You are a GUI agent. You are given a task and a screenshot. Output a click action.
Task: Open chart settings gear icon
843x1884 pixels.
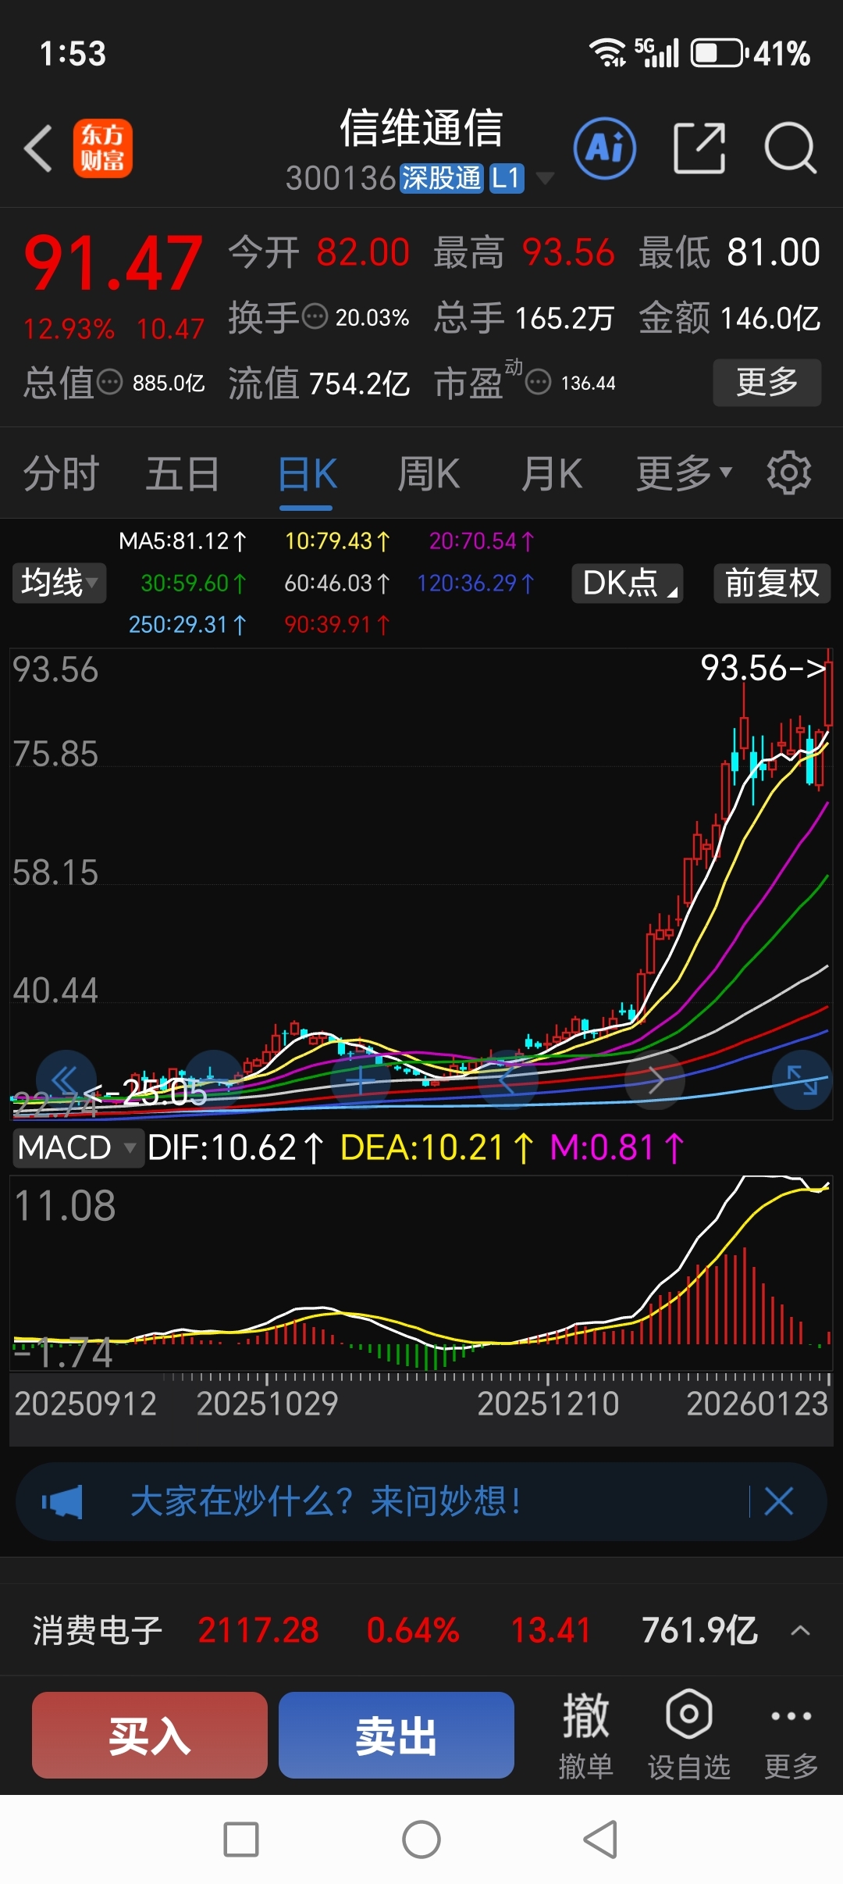point(789,473)
